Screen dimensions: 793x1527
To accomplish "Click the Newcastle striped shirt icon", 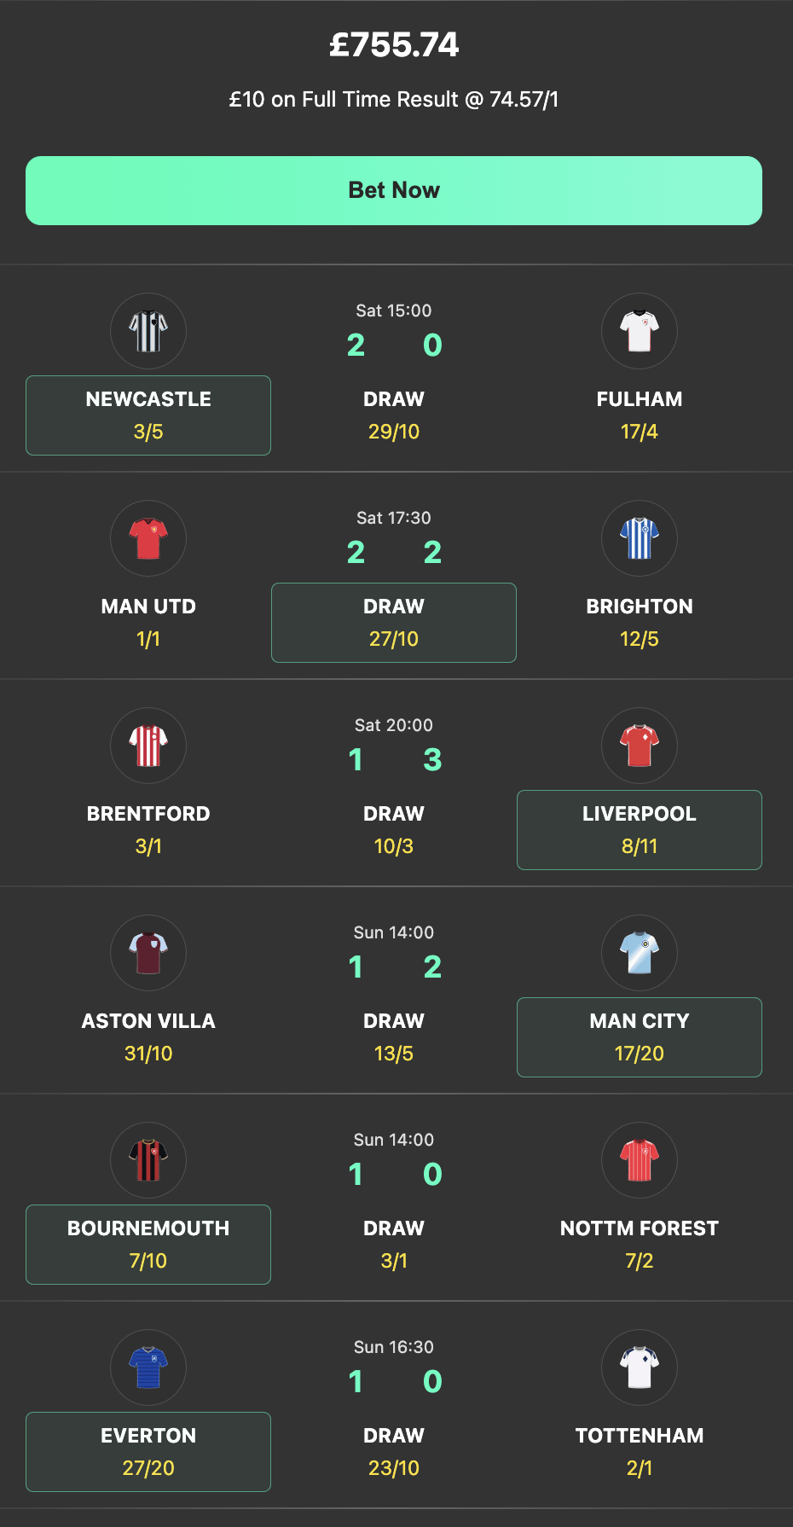I will click(148, 331).
